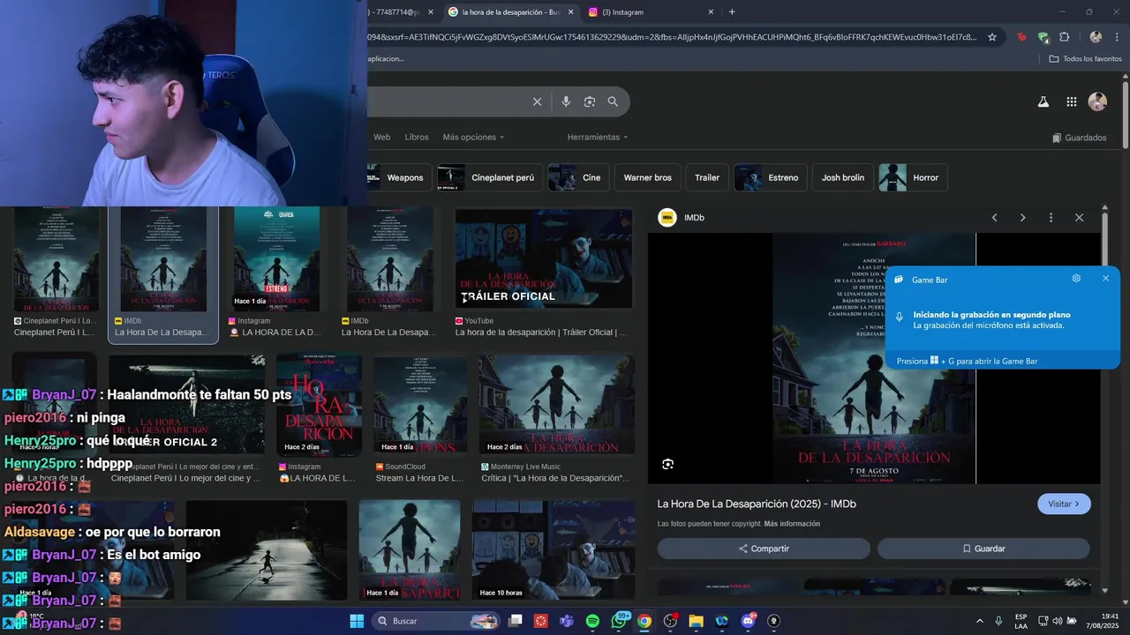Click the green shield extension icon
The image size is (1130, 635).
pyautogui.click(x=1043, y=37)
